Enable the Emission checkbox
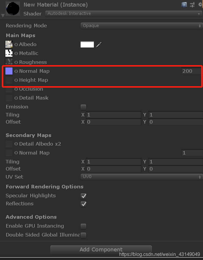The image size is (203, 260). click(84, 107)
